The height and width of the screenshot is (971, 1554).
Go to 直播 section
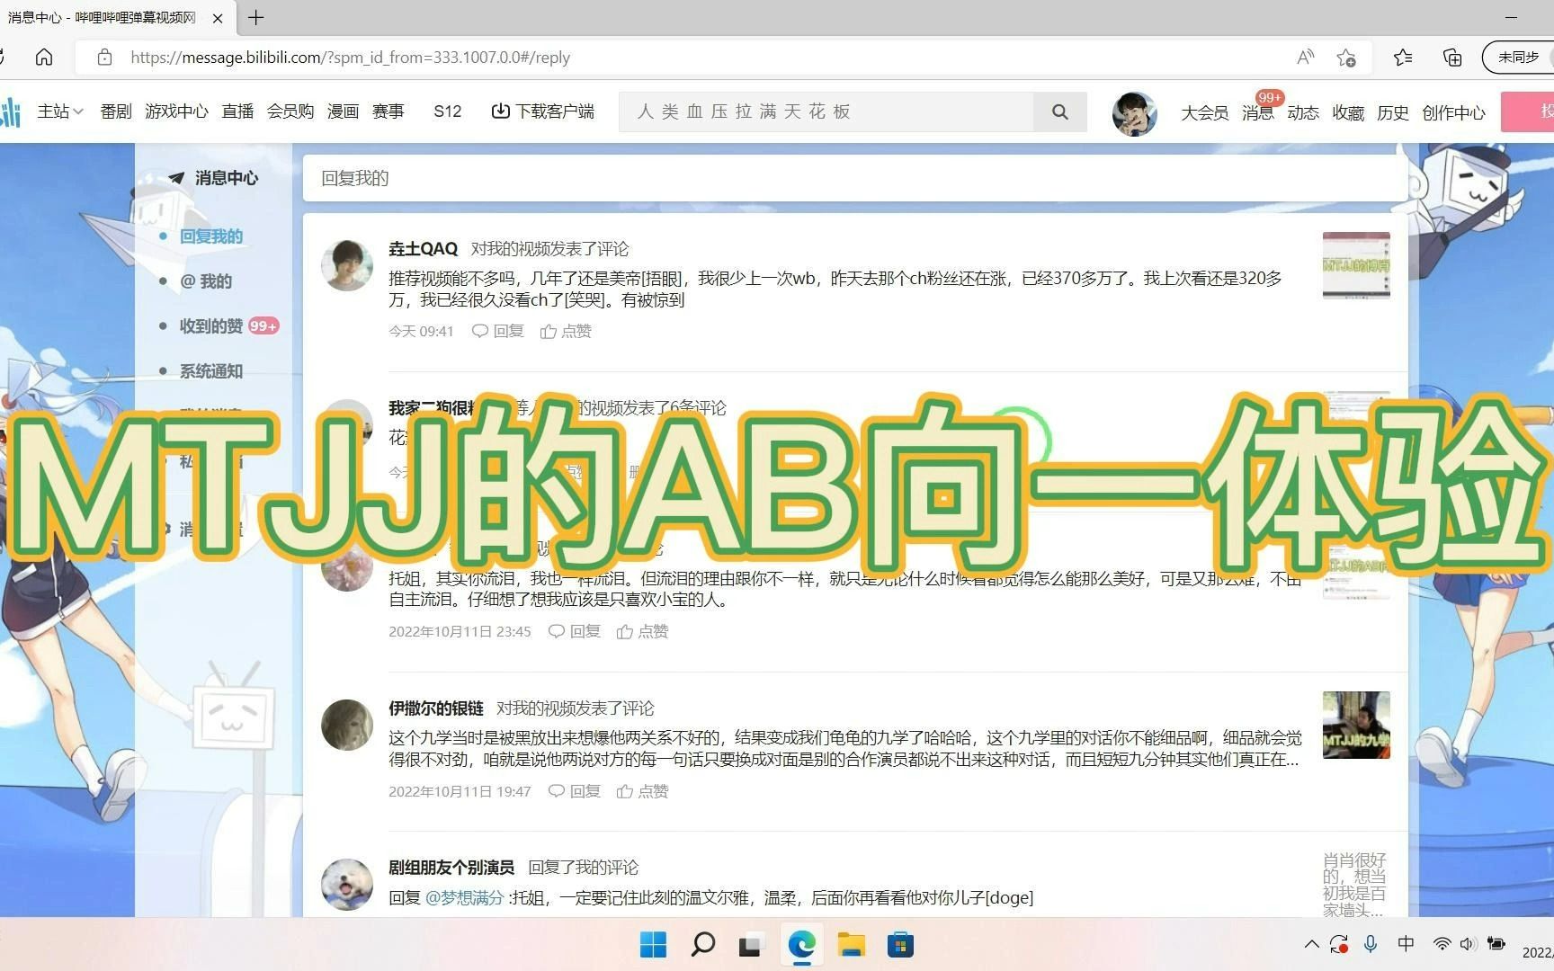pyautogui.click(x=237, y=111)
